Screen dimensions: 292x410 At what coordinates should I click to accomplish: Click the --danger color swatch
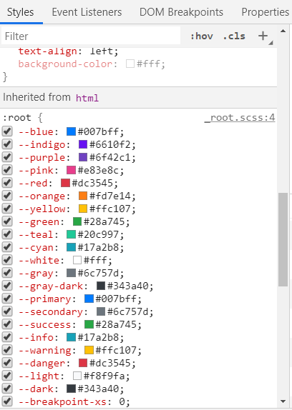click(83, 363)
